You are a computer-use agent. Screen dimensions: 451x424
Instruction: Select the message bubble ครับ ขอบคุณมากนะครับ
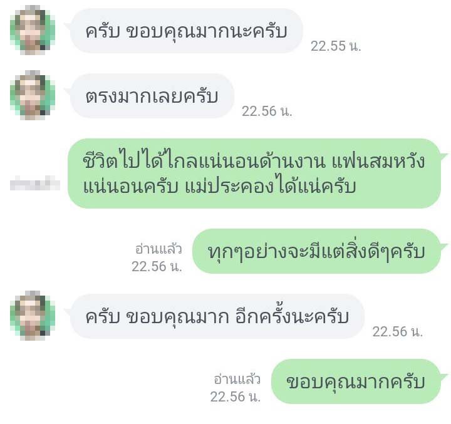tap(186, 31)
